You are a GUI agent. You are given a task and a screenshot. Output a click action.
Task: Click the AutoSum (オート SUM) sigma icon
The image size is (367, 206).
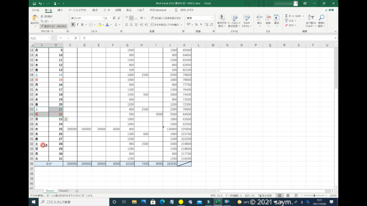pos(286,16)
